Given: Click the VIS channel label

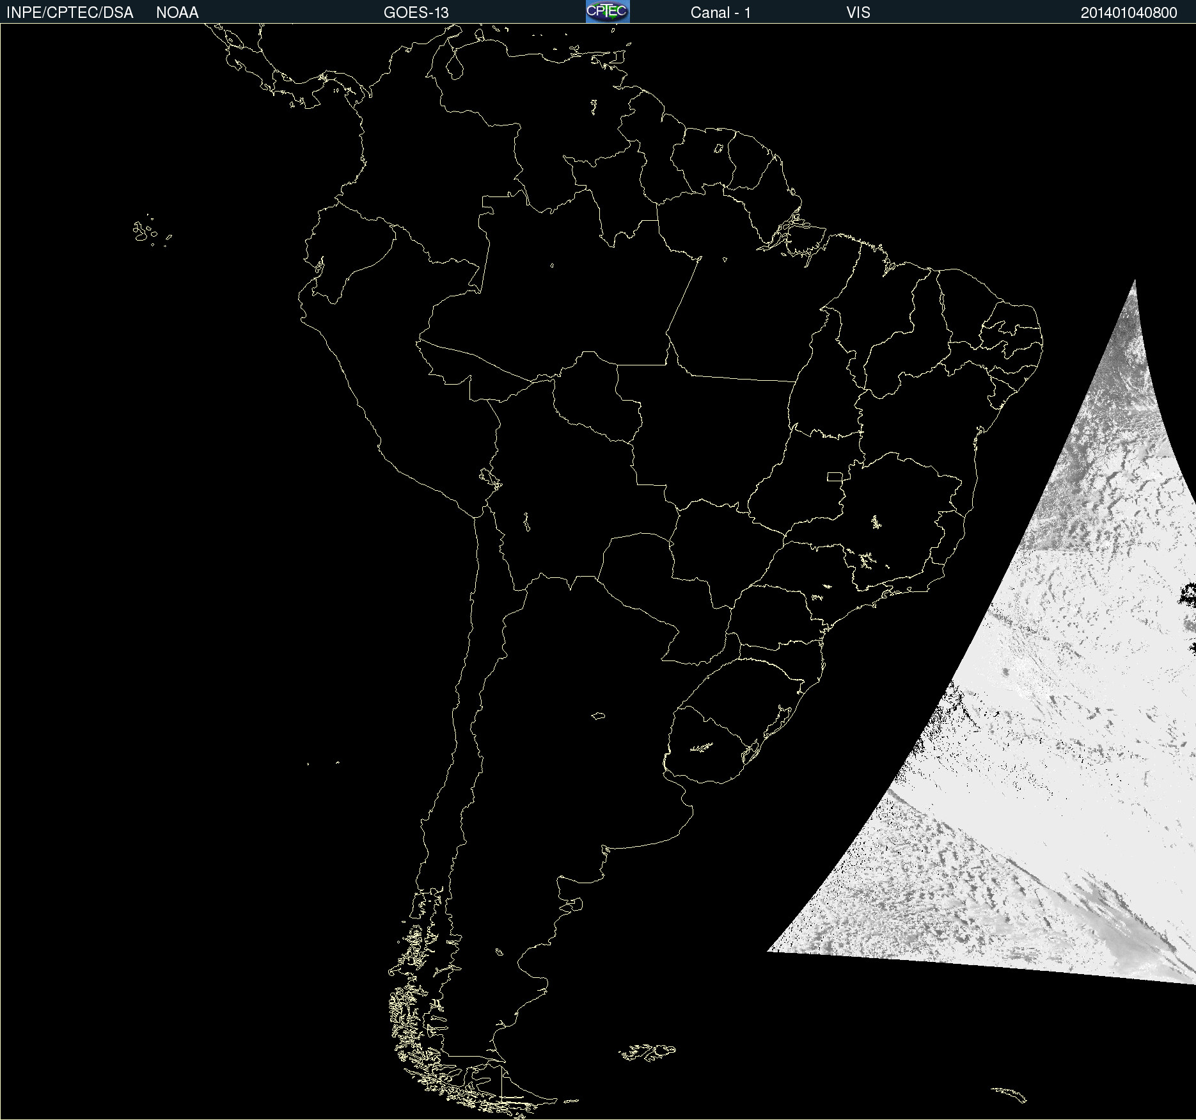Looking at the screenshot, I should 858,13.
